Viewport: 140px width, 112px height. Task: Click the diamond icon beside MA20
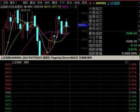72,7
